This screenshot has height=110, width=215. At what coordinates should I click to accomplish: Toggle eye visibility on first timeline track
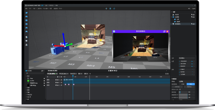point(61,80)
